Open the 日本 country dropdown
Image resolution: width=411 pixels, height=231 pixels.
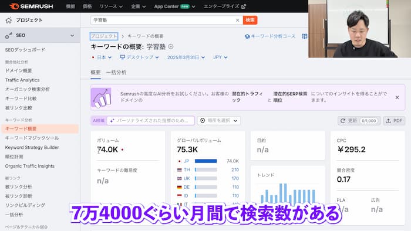coord(102,57)
